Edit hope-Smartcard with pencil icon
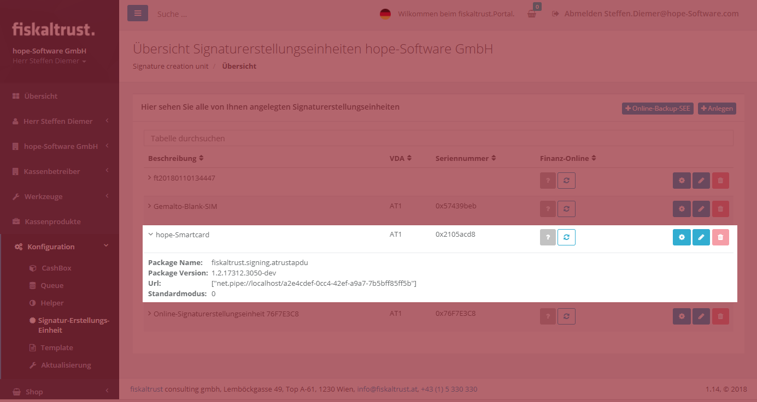Viewport: 757px width, 402px height. click(701, 237)
